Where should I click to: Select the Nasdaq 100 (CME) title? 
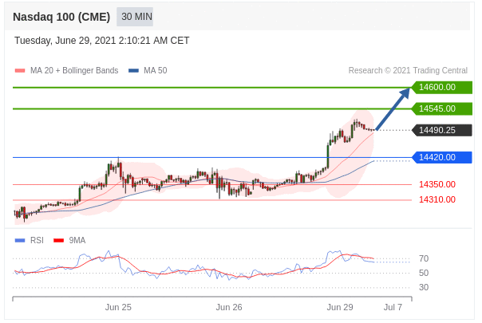pyautogui.click(x=61, y=16)
